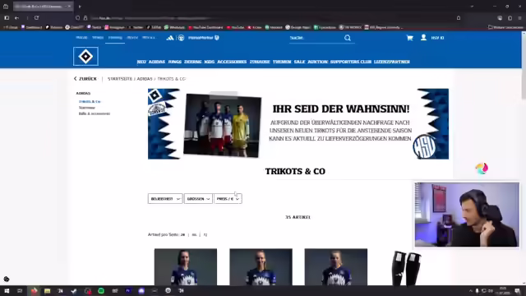
Task: Reload the page with refresh icon
Action: pyautogui.click(x=36, y=18)
